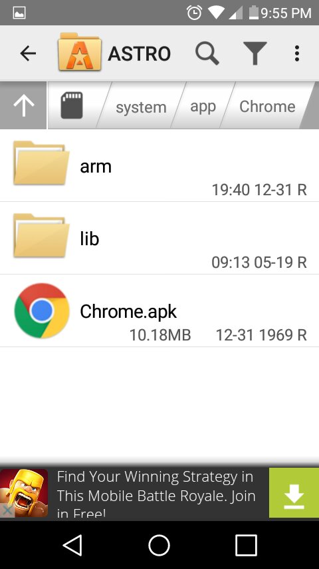
Task: Open recent apps with the square button
Action: pos(246,545)
